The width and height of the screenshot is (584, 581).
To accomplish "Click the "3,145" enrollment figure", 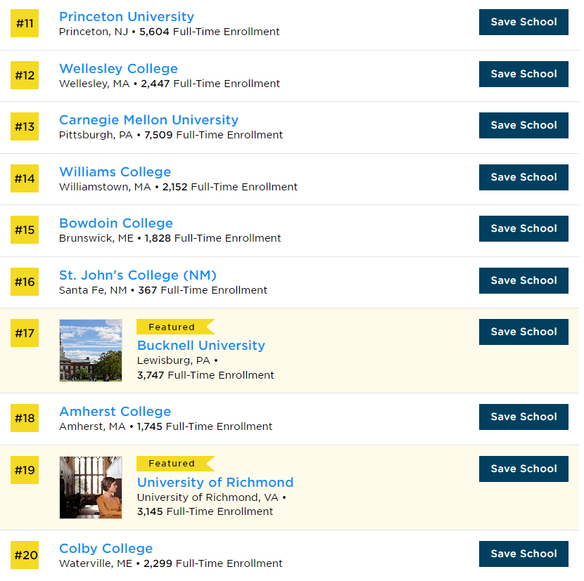I will coord(150,512).
